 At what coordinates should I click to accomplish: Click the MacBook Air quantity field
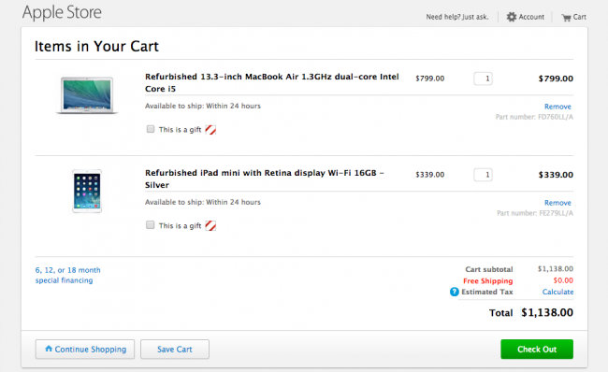[x=483, y=79]
